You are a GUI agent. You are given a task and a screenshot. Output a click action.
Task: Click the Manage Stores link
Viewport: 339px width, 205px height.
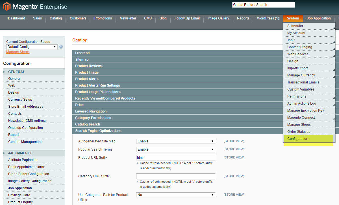[x=18, y=52]
